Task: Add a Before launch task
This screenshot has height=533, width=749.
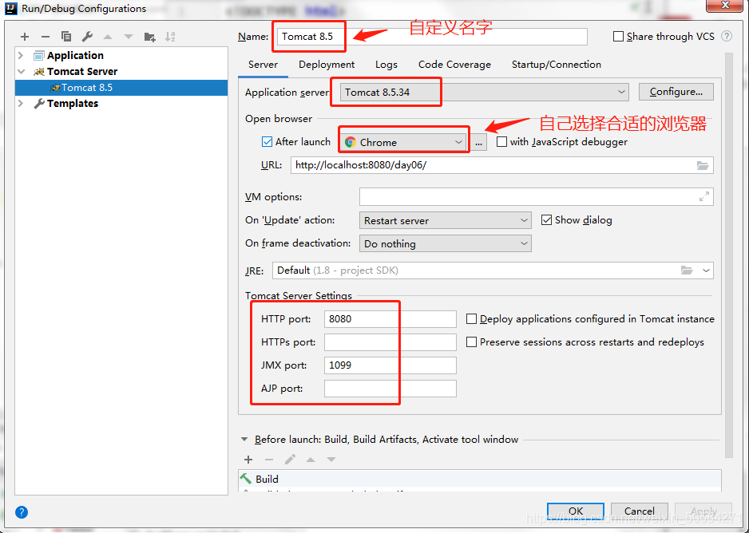Action: click(248, 460)
